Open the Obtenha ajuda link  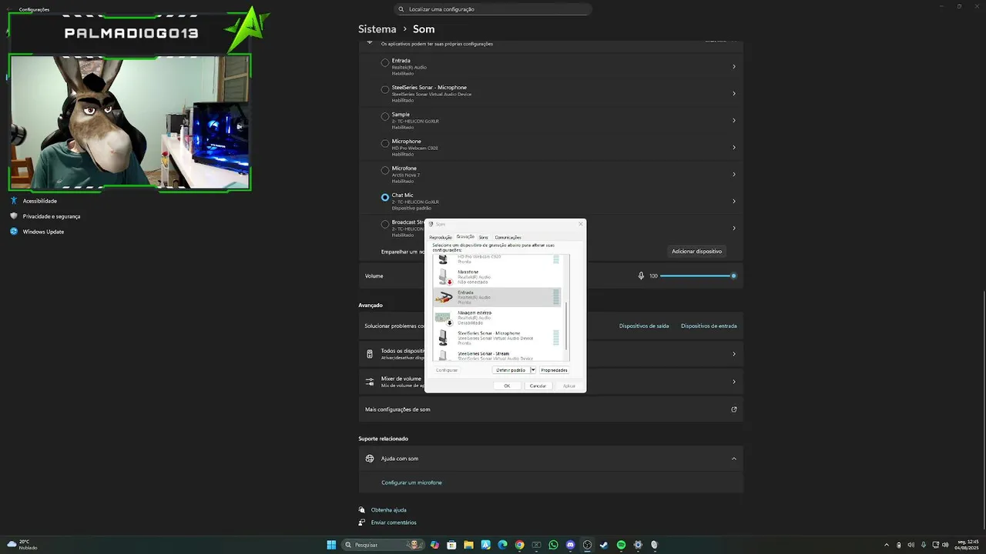[x=388, y=509]
